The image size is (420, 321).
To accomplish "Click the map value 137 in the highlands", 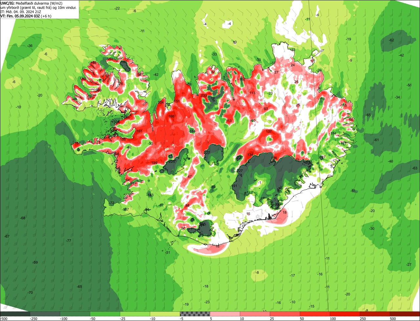I will [269, 131].
